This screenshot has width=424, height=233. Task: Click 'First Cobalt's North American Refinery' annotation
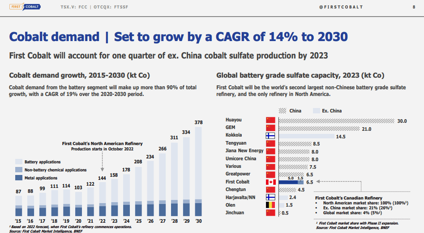point(102,144)
